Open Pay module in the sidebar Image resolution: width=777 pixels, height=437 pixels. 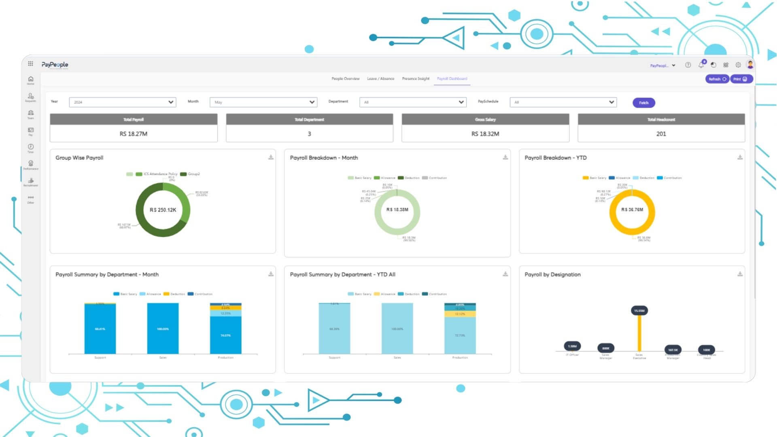[x=31, y=132]
